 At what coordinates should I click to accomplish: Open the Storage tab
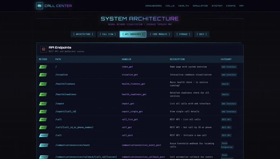pos(183,34)
